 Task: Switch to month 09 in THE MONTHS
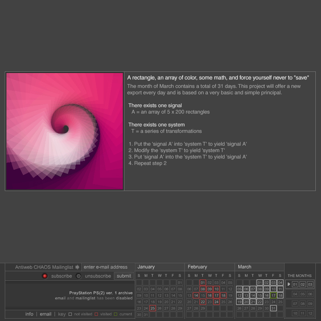(x=310, y=304)
